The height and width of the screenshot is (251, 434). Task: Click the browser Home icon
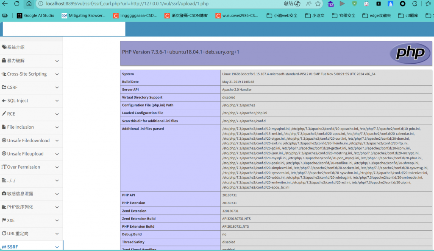29,4
